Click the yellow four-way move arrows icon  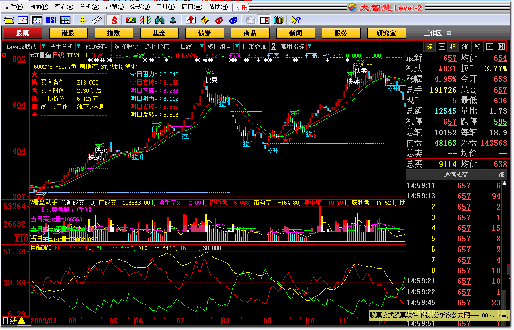click(x=82, y=20)
